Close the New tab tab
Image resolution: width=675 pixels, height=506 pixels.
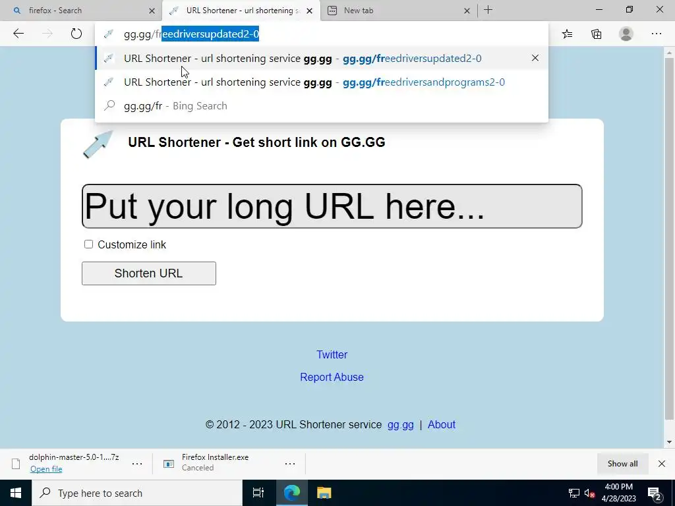coord(467,11)
